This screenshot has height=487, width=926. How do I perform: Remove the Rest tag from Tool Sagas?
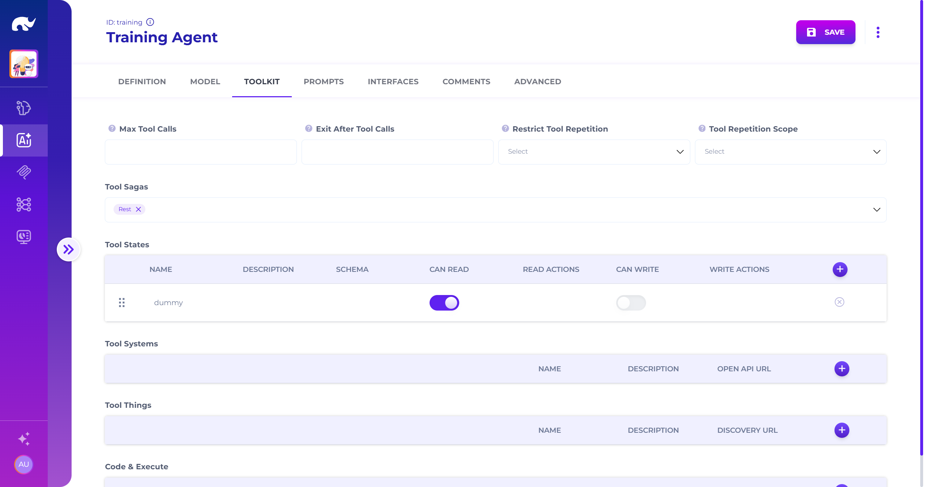pyautogui.click(x=138, y=209)
